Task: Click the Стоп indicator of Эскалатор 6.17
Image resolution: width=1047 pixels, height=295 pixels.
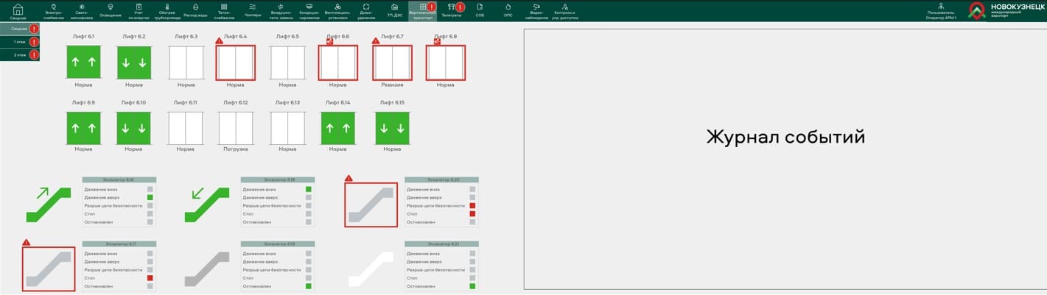Action: (x=150, y=278)
